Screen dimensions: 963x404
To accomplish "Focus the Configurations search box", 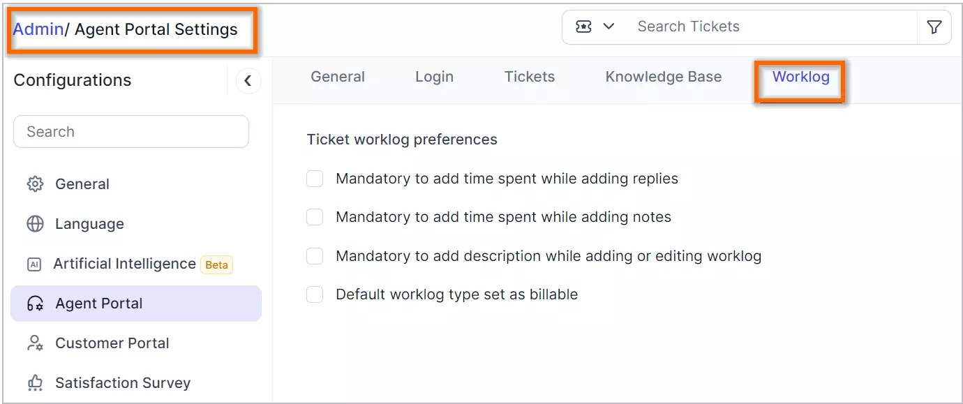I will pos(131,132).
